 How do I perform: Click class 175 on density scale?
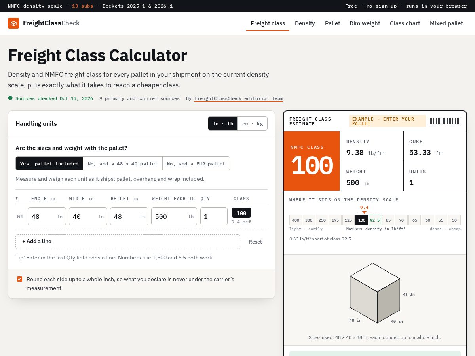335,220
